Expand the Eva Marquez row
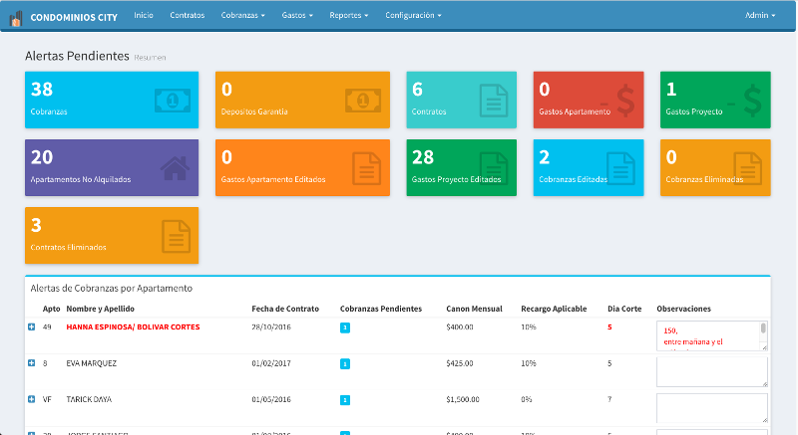 [31, 363]
